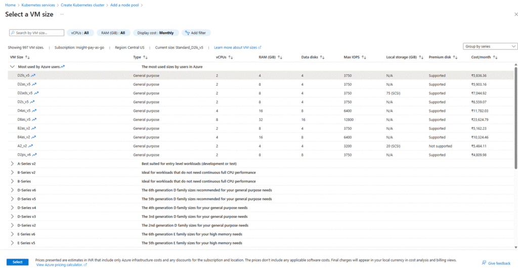Open the vCPUs : All filter
This screenshot has width=518, height=274.
(x=80, y=33)
